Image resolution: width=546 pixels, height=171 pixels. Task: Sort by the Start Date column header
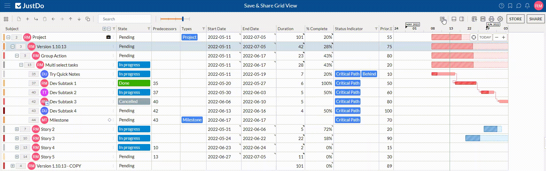[x=217, y=29]
